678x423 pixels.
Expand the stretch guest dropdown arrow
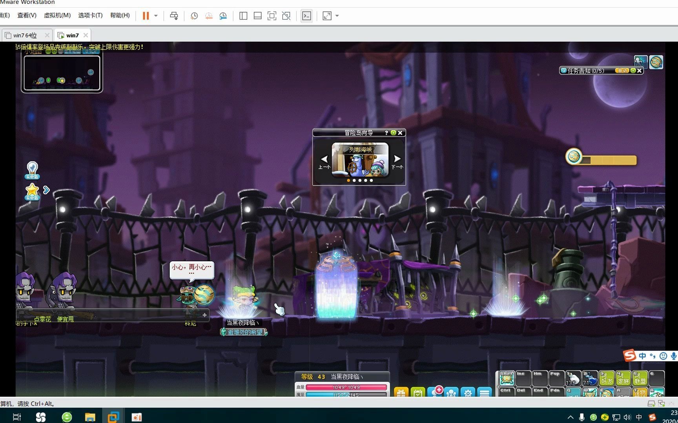pyautogui.click(x=337, y=16)
